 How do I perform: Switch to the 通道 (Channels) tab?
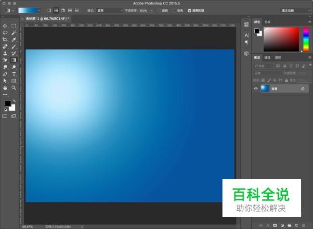pos(267,58)
